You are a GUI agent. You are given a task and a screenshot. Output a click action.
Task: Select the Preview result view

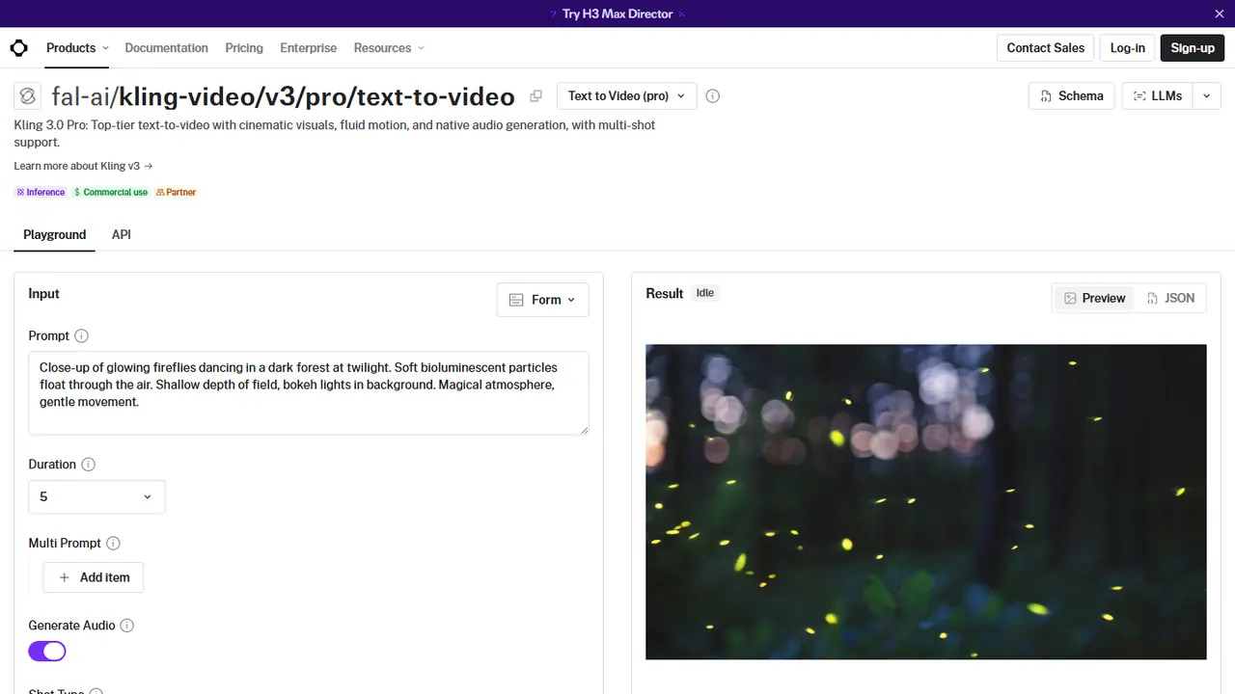point(1095,298)
